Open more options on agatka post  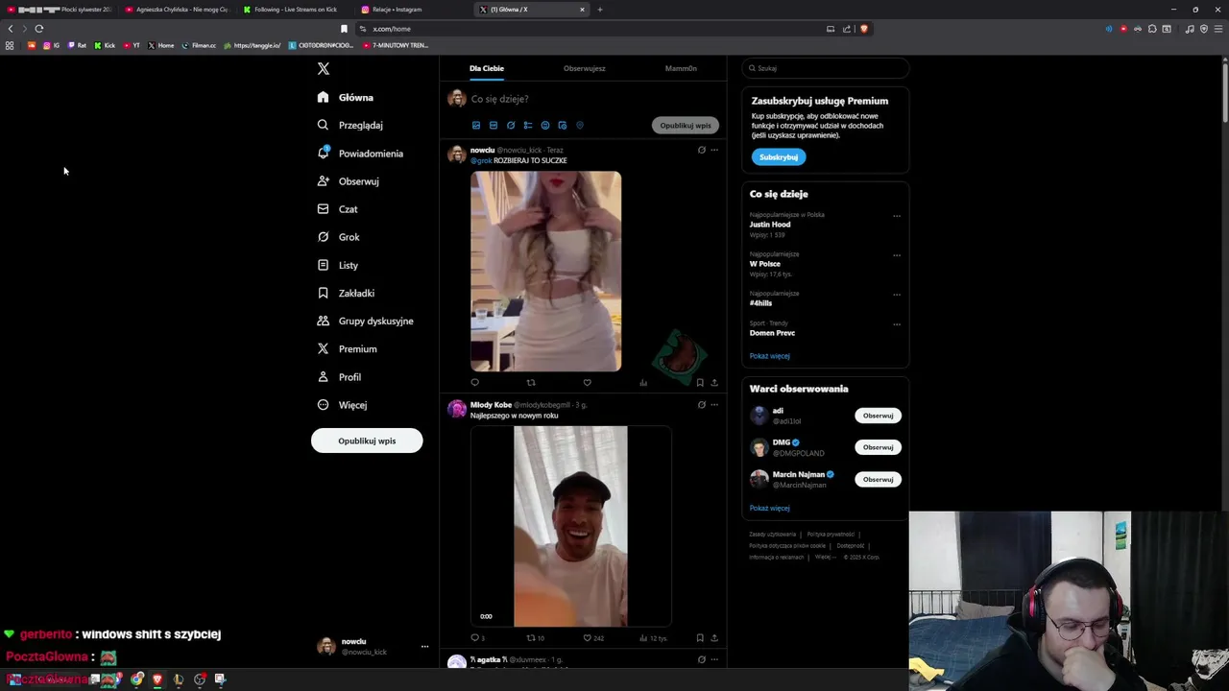(714, 659)
